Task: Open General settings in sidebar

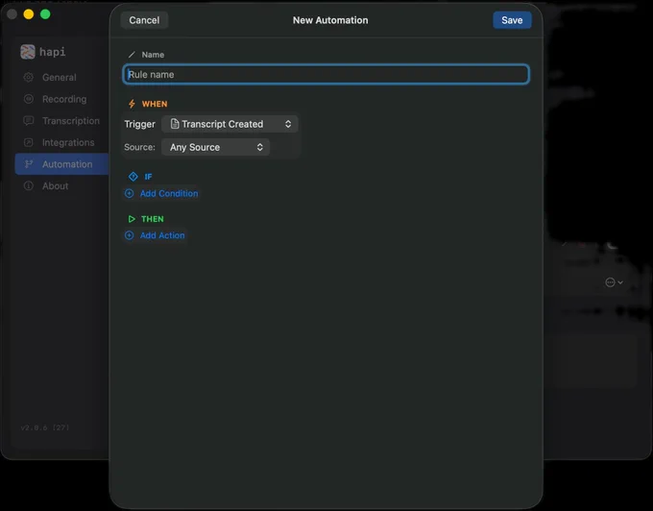Action: [x=61, y=77]
